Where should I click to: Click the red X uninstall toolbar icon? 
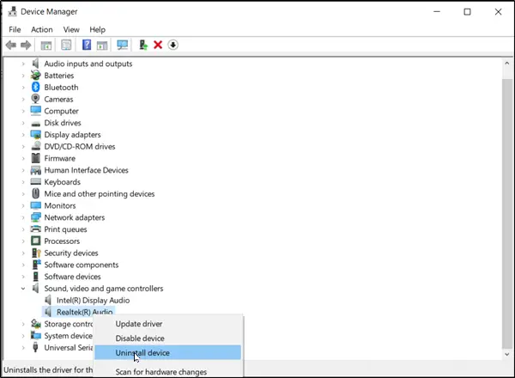tap(158, 45)
